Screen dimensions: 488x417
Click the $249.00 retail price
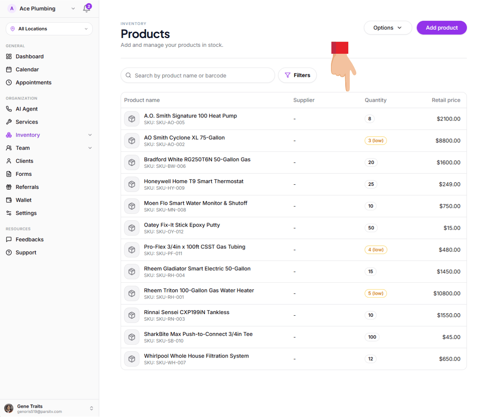coord(450,185)
